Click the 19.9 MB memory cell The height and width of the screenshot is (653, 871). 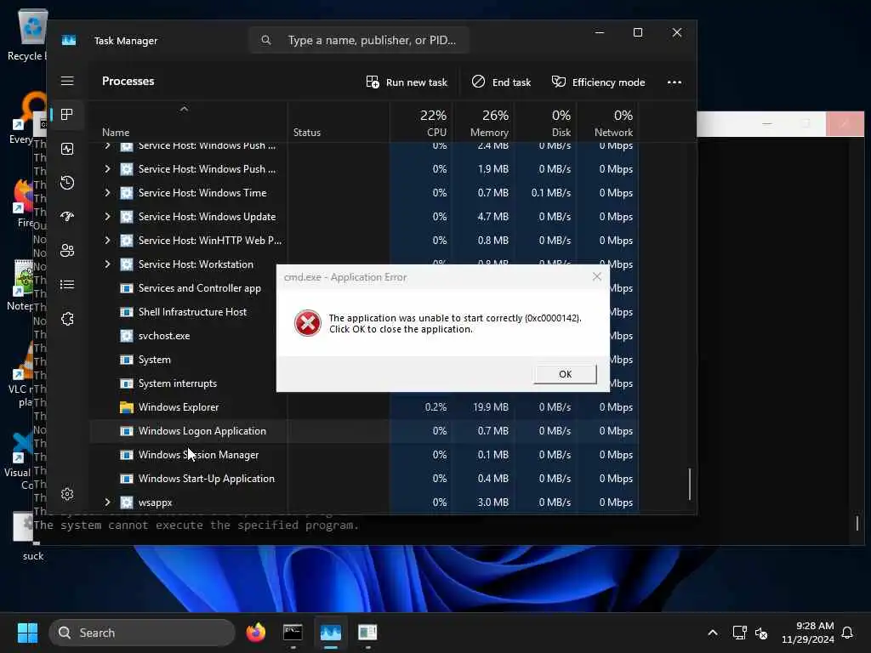(491, 407)
